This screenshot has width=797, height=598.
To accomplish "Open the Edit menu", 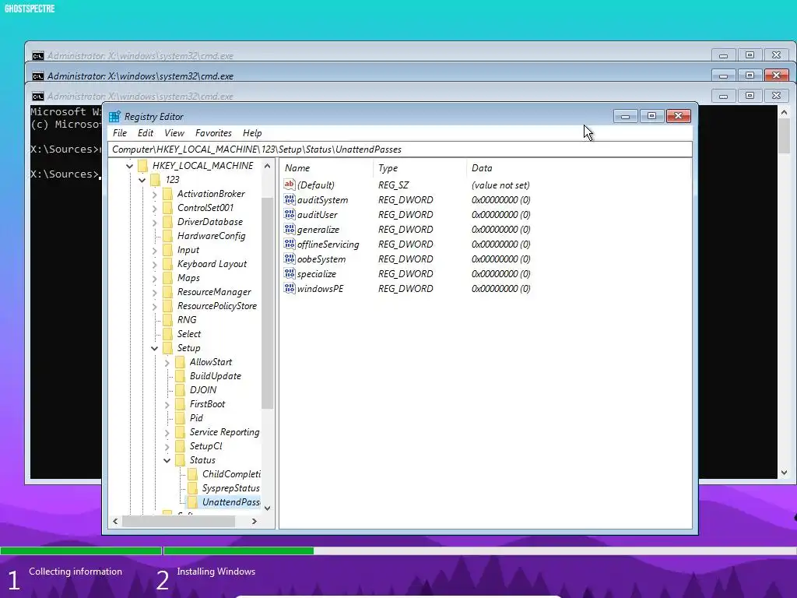I will pos(146,132).
